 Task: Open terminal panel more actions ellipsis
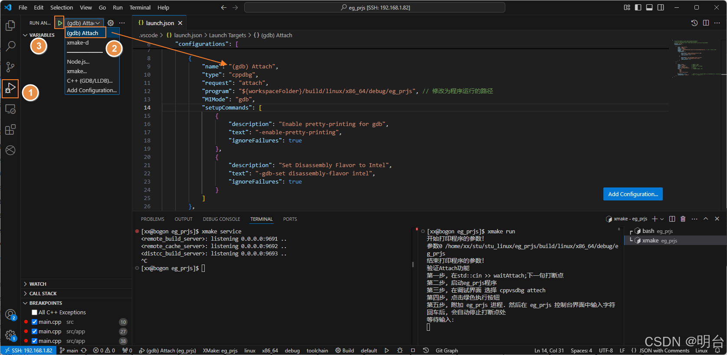[x=694, y=219]
